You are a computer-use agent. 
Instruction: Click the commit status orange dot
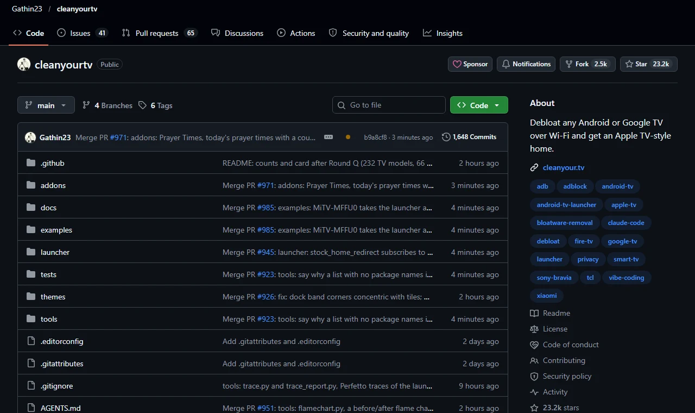pos(348,137)
